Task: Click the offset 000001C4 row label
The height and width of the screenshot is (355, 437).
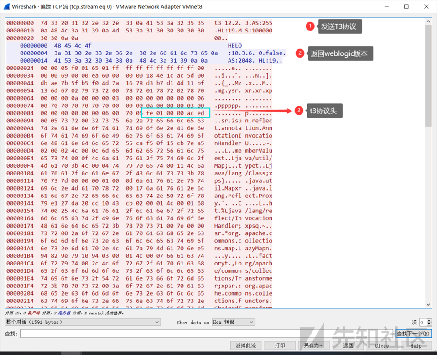Action: click(x=20, y=263)
